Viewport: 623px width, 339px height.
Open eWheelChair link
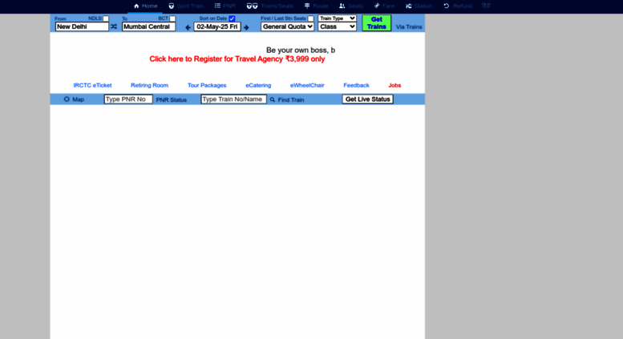[307, 85]
